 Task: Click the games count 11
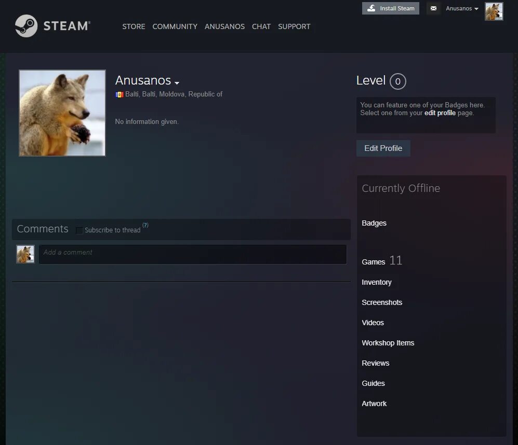pyautogui.click(x=395, y=260)
